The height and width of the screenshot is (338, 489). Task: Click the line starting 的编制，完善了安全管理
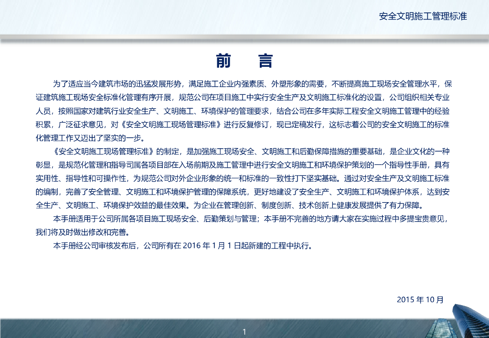tap(243, 192)
